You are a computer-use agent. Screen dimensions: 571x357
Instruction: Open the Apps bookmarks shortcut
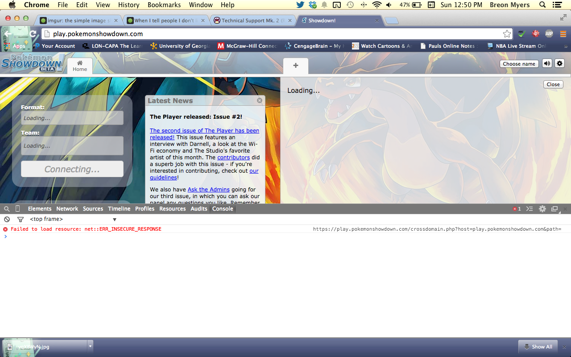click(15, 46)
